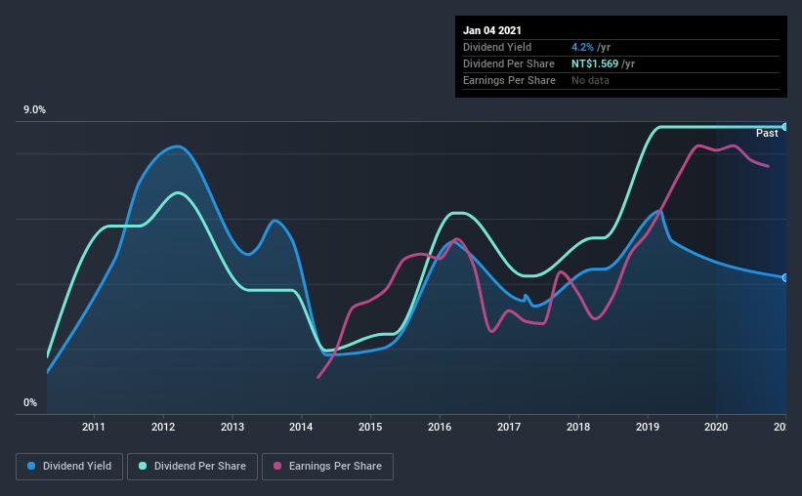
Task: Click the Earnings Per Share label in tooltip
Action: click(509, 80)
